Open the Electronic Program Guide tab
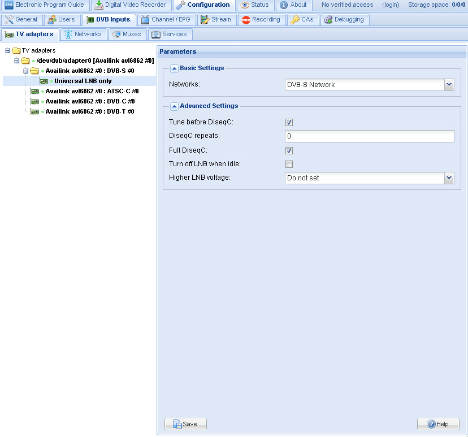 click(x=45, y=5)
